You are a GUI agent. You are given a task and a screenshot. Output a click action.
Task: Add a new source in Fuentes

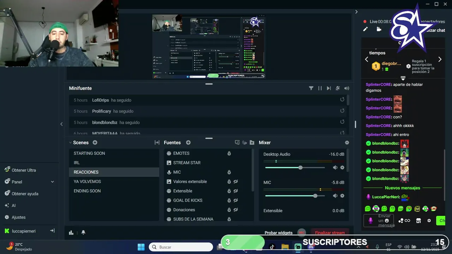pos(188,143)
